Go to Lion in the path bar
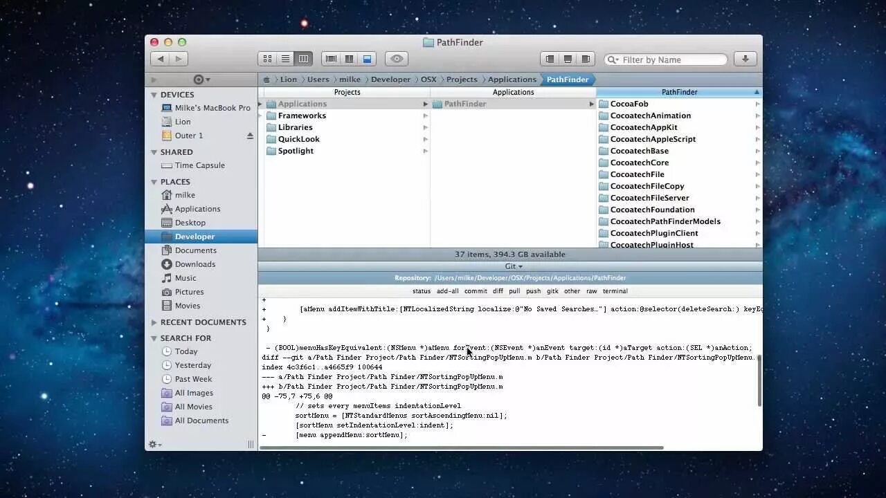This screenshot has height=498, width=886. click(x=289, y=80)
